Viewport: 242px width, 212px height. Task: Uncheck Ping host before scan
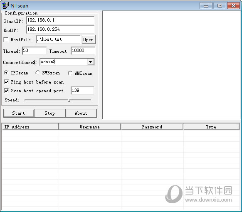(6, 82)
